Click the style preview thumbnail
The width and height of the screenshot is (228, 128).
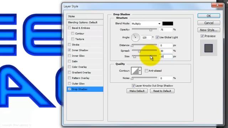coord(208,48)
